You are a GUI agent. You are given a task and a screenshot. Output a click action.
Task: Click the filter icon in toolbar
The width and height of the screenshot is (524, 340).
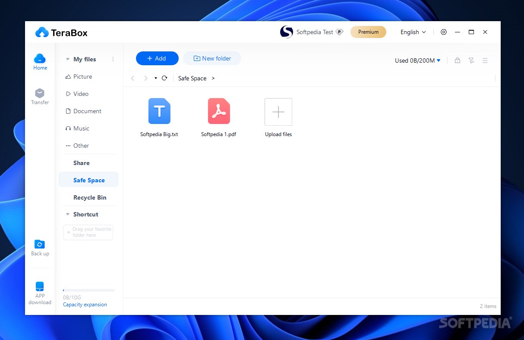tap(471, 60)
